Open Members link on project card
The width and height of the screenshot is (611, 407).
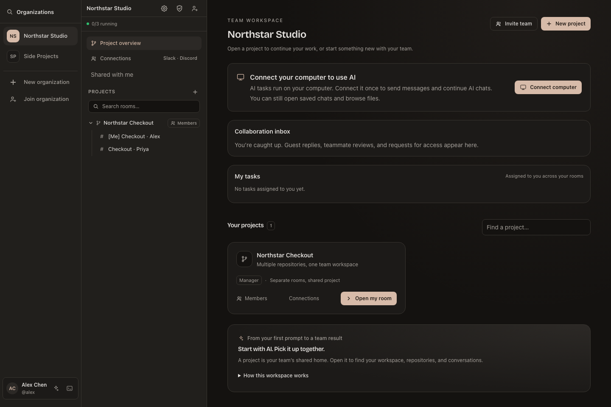[252, 298]
